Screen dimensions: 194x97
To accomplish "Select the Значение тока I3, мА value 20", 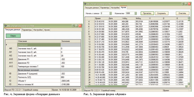I will coord(71,56).
